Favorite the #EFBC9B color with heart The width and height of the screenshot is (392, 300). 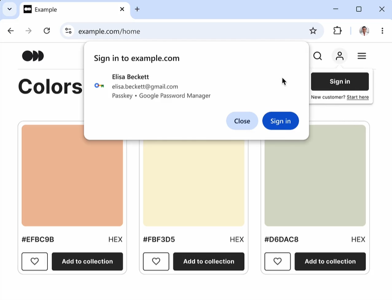point(34,262)
